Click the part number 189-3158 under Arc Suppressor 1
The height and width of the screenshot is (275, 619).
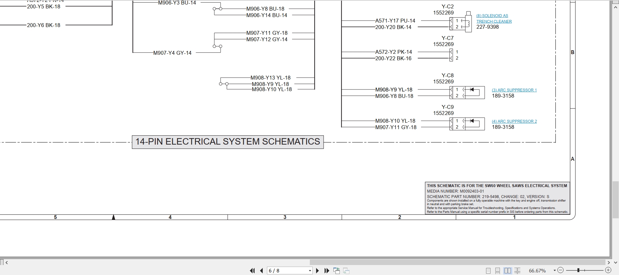[x=503, y=96]
